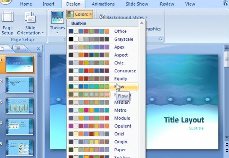Open PowerPoint Help question mark icon
The width and height of the screenshot is (229, 158).
(225, 3)
